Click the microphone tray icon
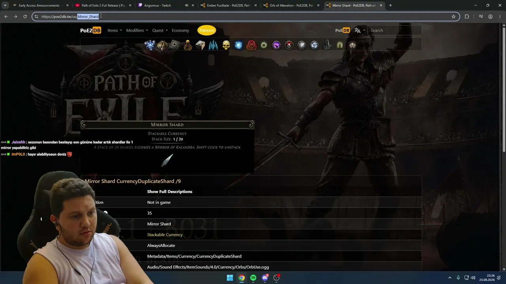The width and height of the screenshot is (506, 284). [458, 278]
